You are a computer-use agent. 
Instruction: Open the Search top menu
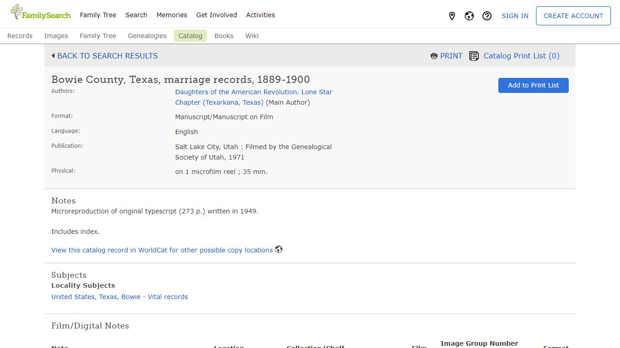pos(136,15)
